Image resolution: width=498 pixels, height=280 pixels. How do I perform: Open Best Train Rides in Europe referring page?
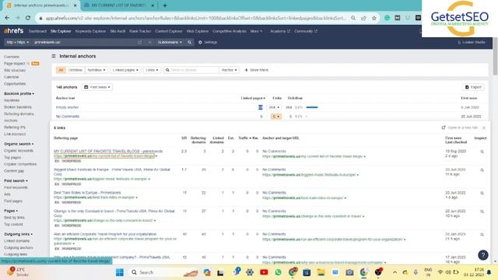pyautogui.click(x=87, y=193)
